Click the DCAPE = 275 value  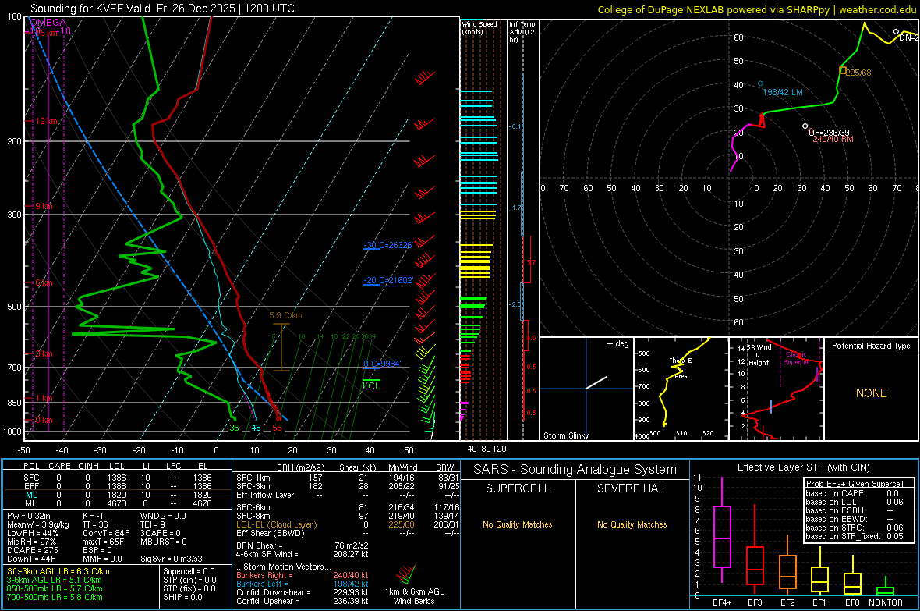coord(32,550)
